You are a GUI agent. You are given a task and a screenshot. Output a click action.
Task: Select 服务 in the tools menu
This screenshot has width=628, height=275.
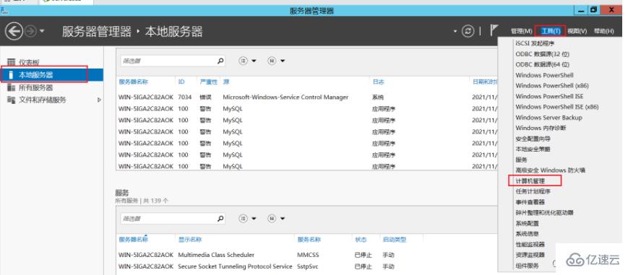(521, 160)
